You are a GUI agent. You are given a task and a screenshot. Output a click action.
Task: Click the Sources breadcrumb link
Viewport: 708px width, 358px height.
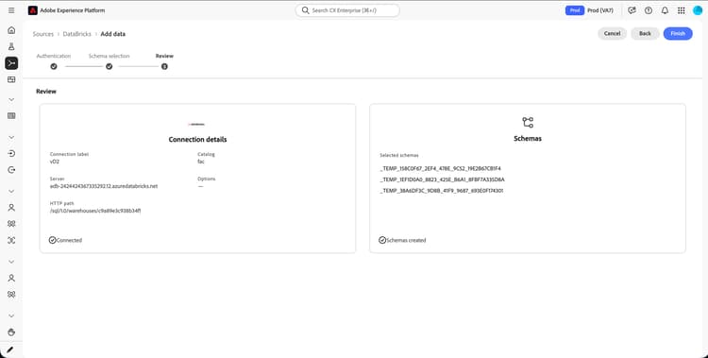[x=42, y=34]
